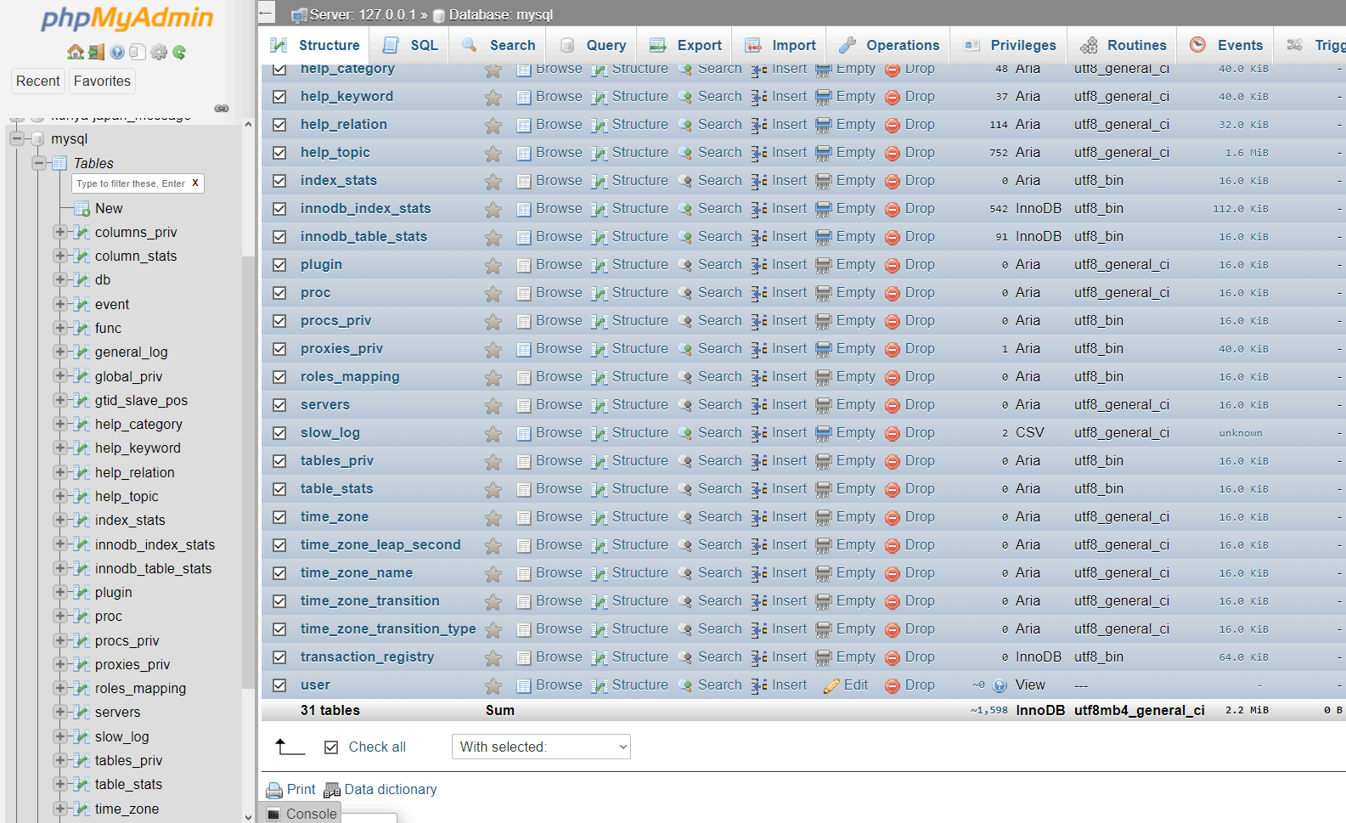This screenshot has height=823, width=1346.
Task: Click Search icon for proc row
Action: (x=685, y=293)
